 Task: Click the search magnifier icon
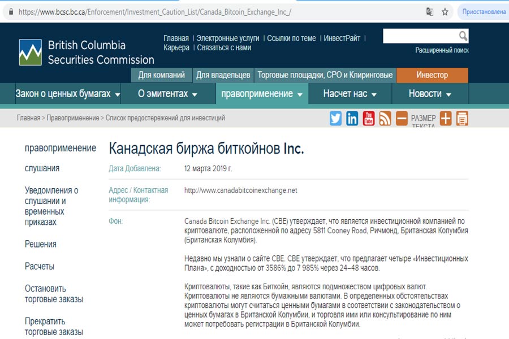463,36
